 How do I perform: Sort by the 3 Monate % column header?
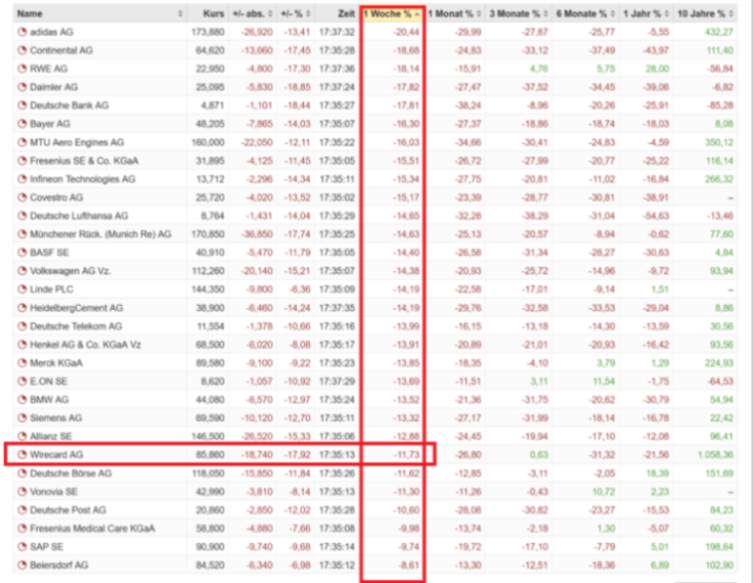tap(519, 13)
